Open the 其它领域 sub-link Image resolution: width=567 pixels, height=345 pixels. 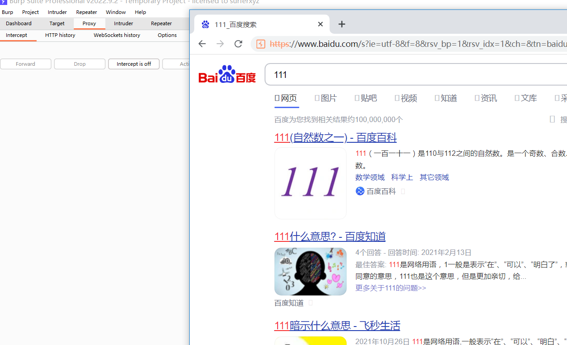tap(434, 177)
